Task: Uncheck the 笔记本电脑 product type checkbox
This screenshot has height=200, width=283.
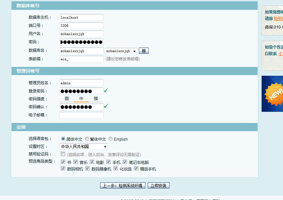Action: click(x=125, y=162)
